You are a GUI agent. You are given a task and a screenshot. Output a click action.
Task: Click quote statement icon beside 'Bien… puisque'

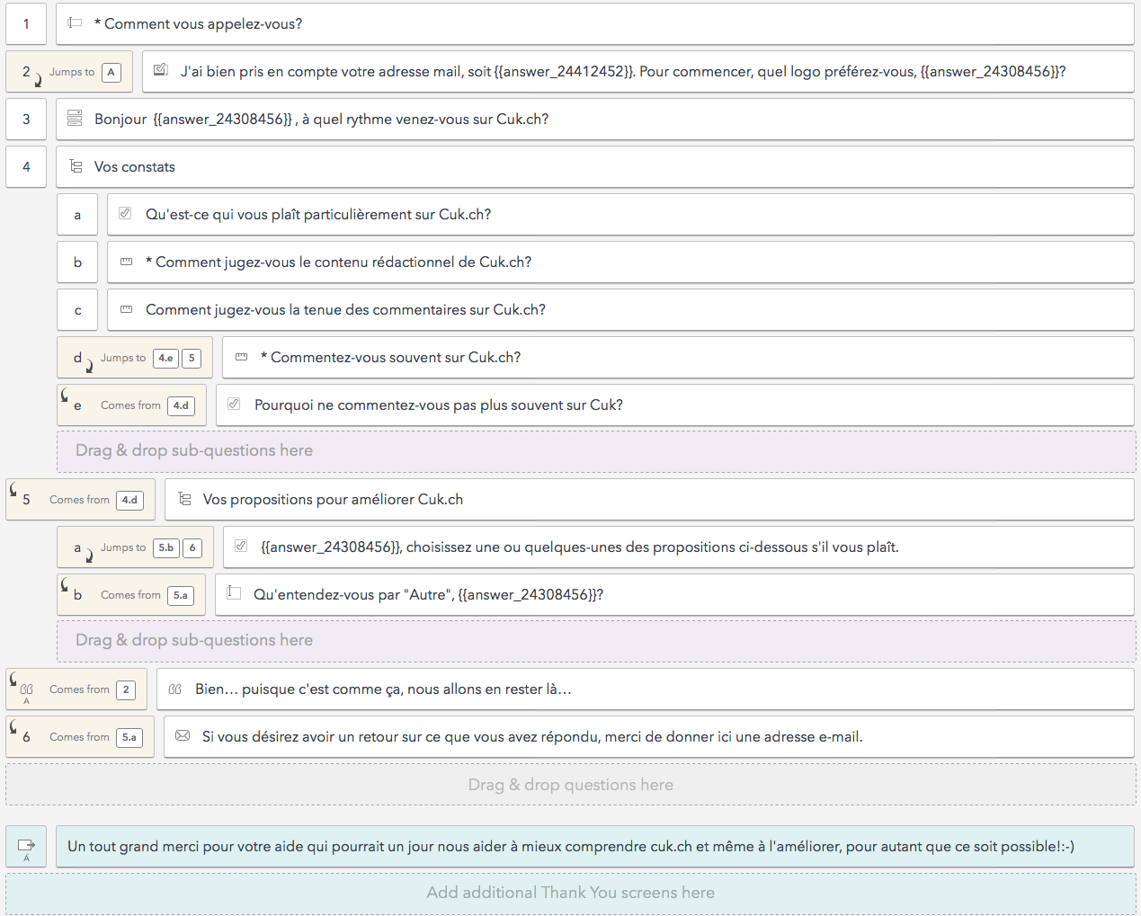coord(175,689)
